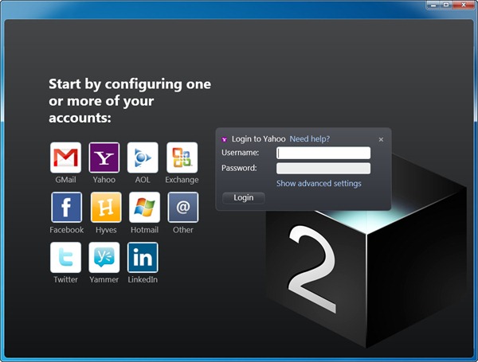Select the GMail account icon
This screenshot has height=362, width=478.
pos(65,158)
